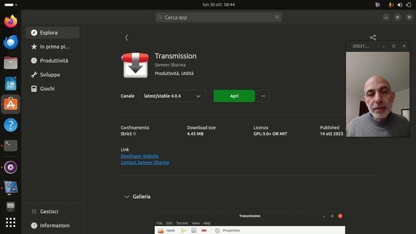This screenshot has width=416, height=234.
Task: Open Informazioni in the sidebar
Action: pyautogui.click(x=53, y=226)
